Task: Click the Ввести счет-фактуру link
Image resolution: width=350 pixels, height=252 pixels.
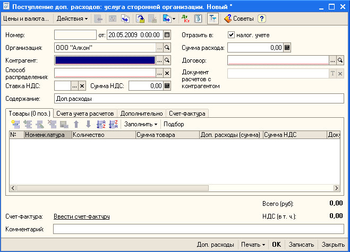Action: [81, 216]
